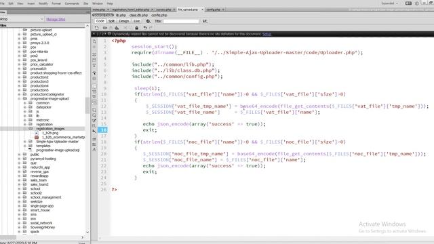Expand the Simple-Ajax-Uploader-master folder

click(25, 142)
